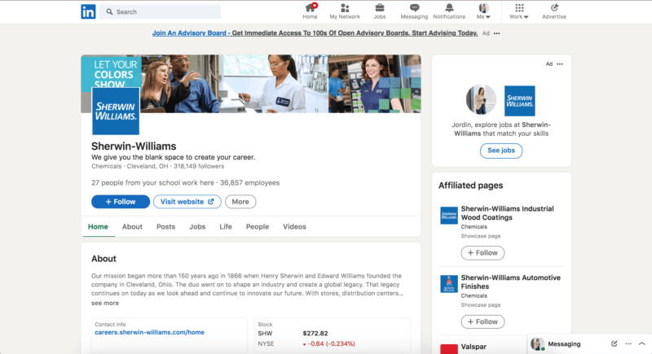
Task: Click the LinkedIn logo icon
Action: tap(88, 11)
